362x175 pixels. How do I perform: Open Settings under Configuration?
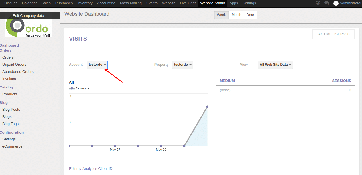coord(9,139)
